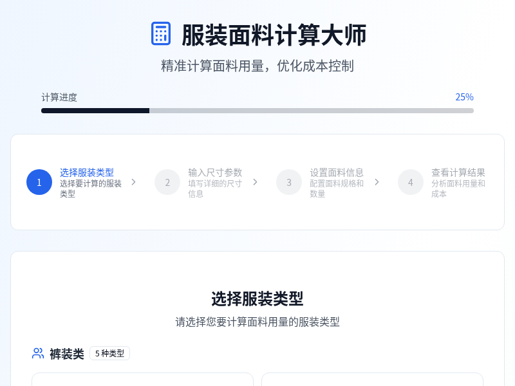The height and width of the screenshot is (386, 515).
Task: Click the 裤装类 category heading
Action: pos(67,354)
